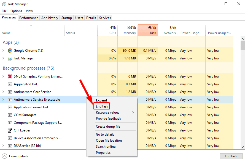The width and height of the screenshot is (245, 162).
Task: Click the Application Frame Host icon
Action: [10, 107]
